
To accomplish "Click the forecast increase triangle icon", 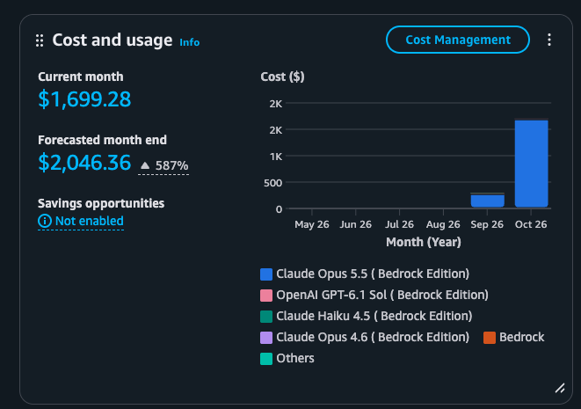I will pos(145,165).
